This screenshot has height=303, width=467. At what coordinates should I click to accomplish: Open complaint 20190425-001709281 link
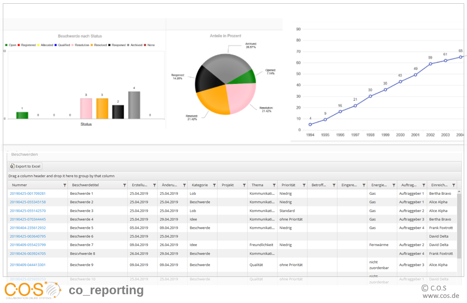[28, 193]
